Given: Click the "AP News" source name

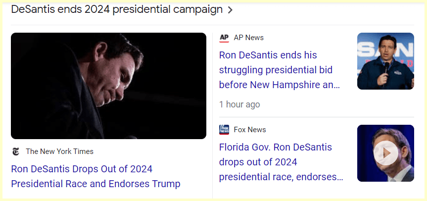Looking at the screenshot, I should [x=248, y=38].
